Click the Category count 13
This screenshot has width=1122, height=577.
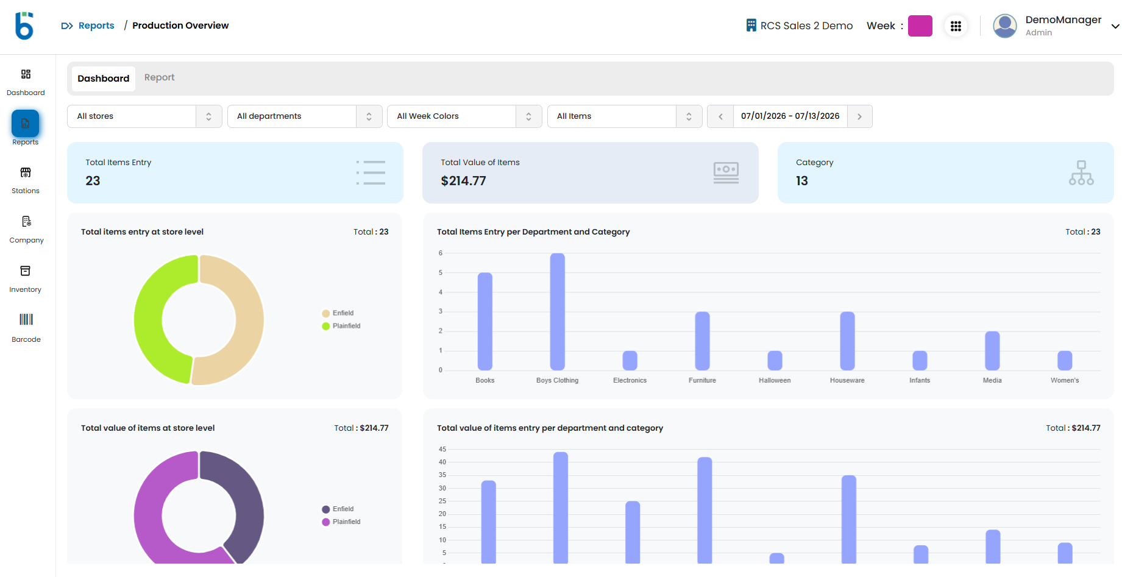802,181
